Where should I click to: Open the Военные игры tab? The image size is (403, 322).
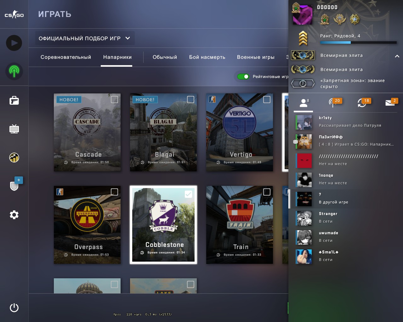pyautogui.click(x=256, y=57)
